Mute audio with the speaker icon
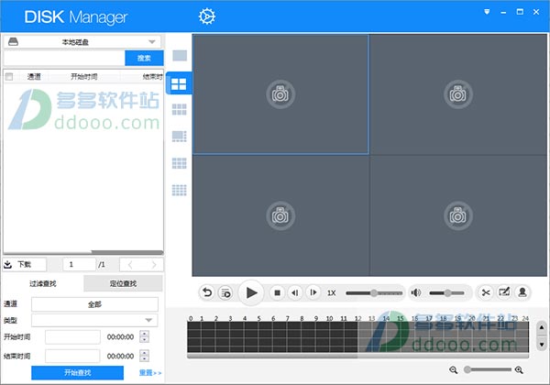550x385 pixels. tap(416, 292)
